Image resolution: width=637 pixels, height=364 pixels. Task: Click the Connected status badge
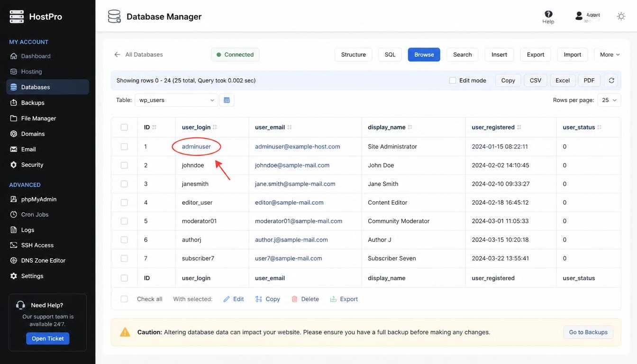235,55
